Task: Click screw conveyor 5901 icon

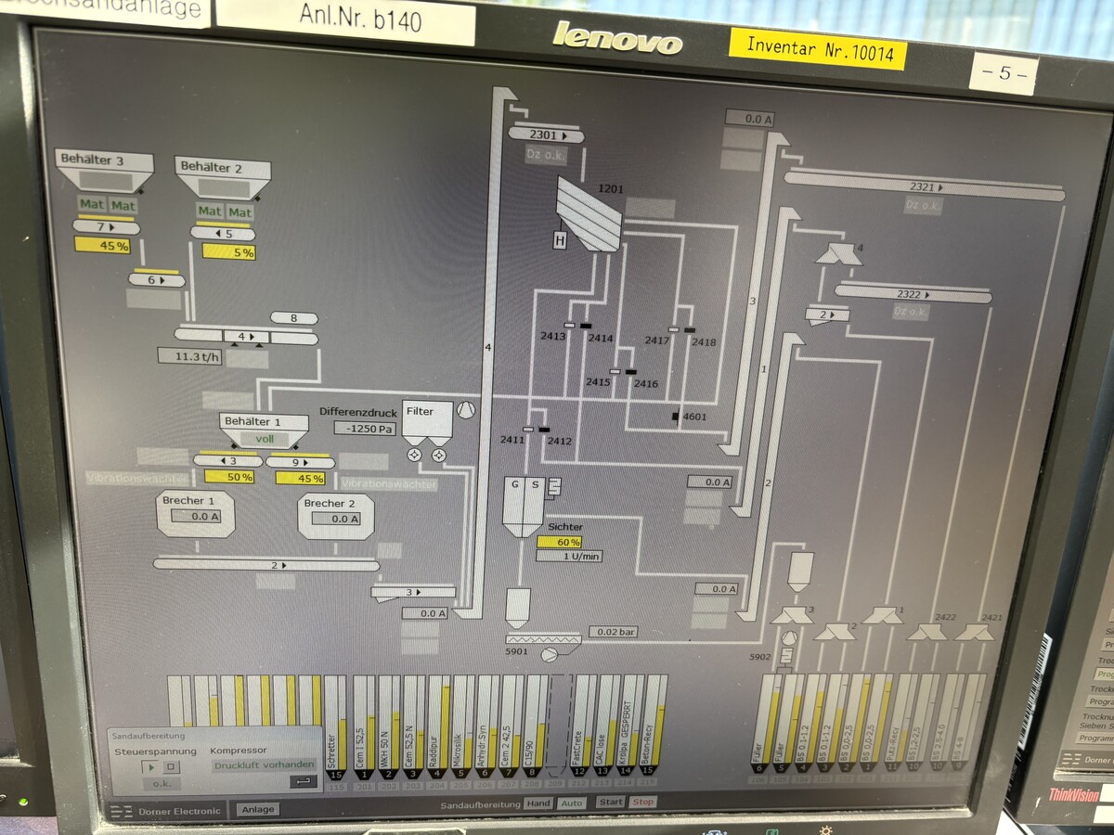Action: 542,640
